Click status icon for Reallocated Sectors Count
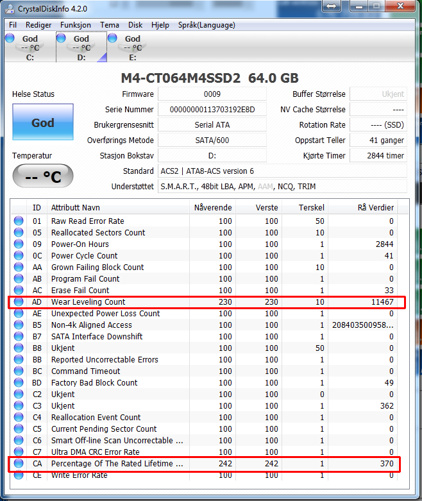 pos(19,232)
